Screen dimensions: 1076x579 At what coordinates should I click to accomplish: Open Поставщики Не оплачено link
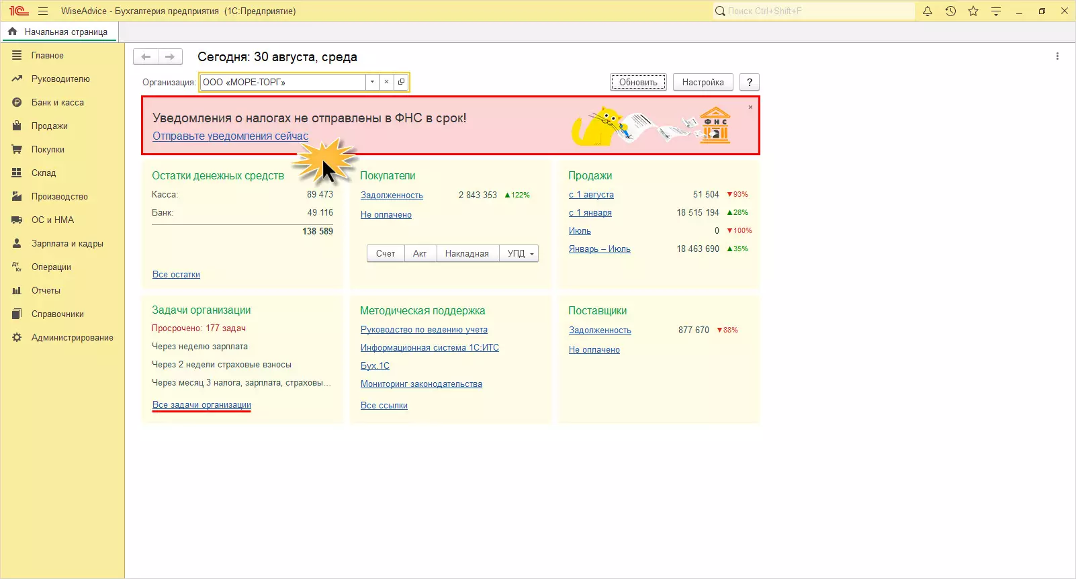point(594,350)
